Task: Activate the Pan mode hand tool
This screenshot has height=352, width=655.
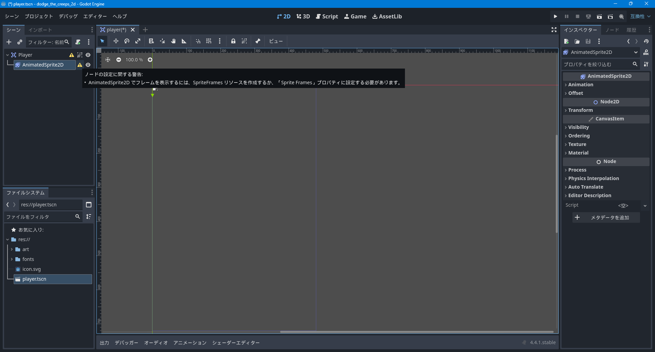Action: [x=173, y=41]
